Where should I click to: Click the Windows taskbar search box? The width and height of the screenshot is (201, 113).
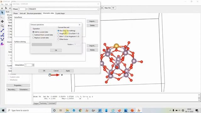click(x=29, y=110)
